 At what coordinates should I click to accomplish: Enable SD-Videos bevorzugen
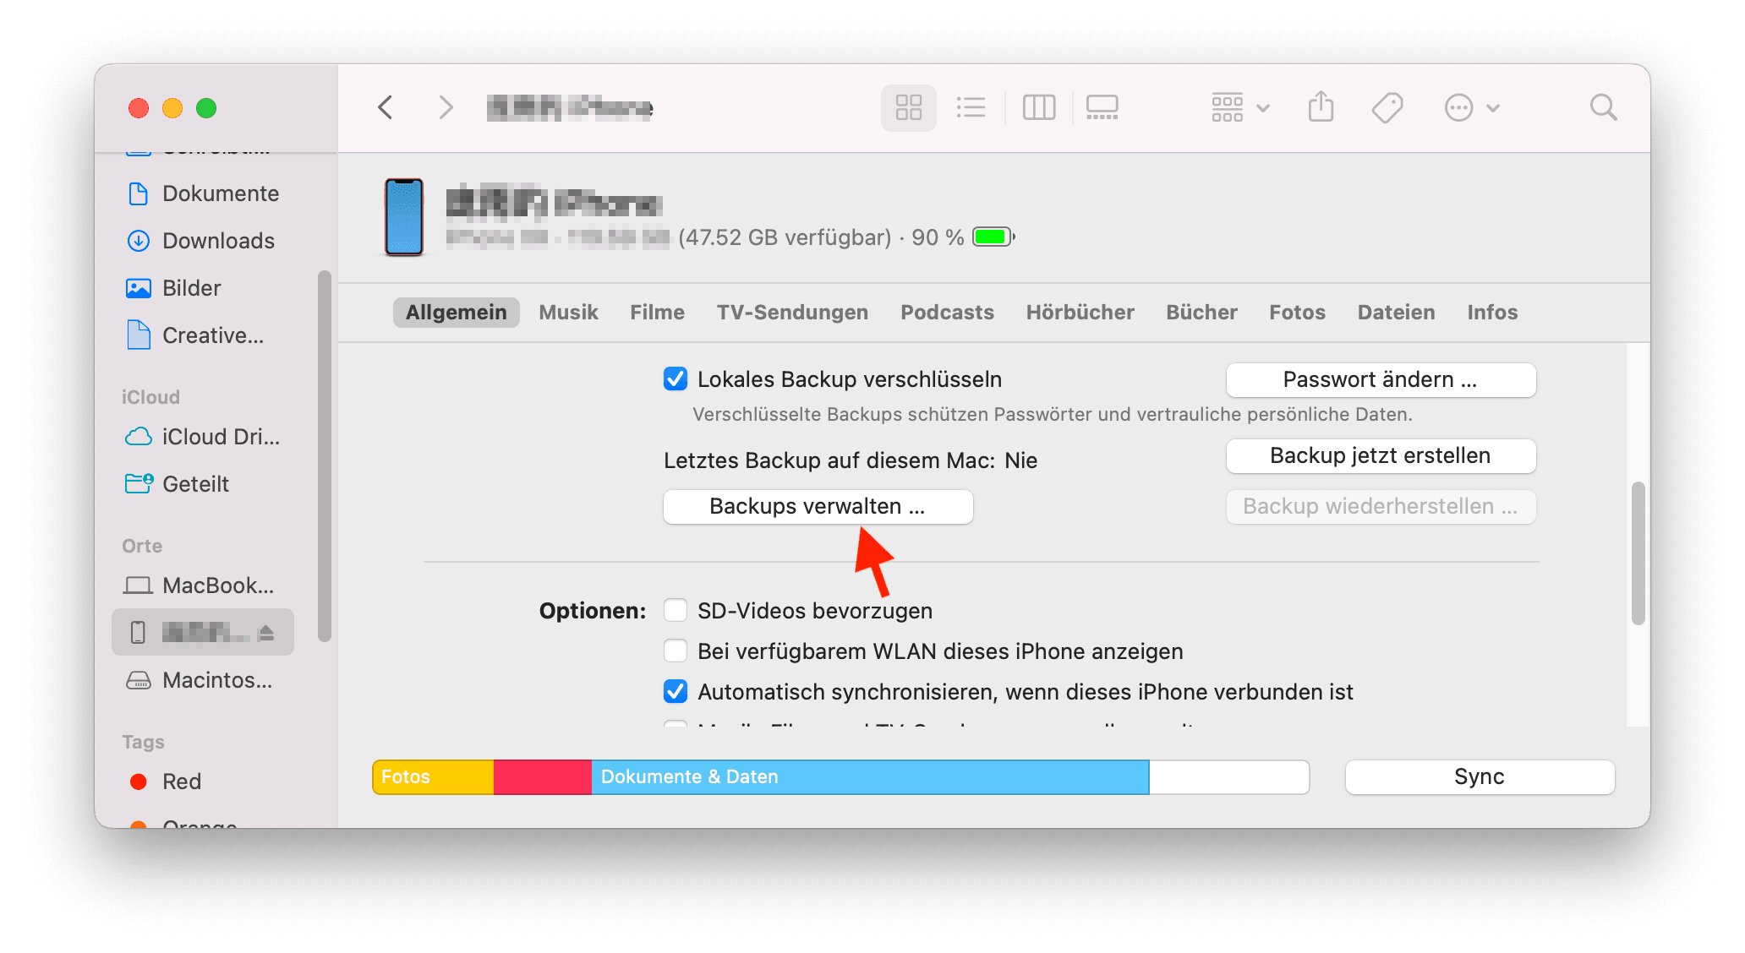[x=676, y=610]
